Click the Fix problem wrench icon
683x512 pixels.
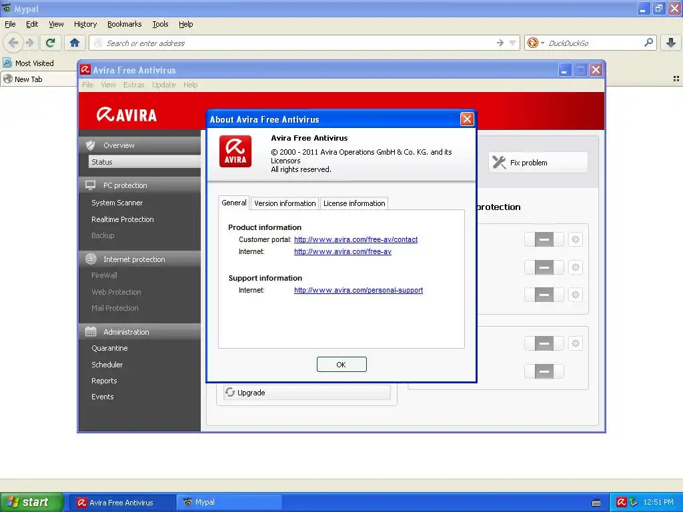pos(499,163)
